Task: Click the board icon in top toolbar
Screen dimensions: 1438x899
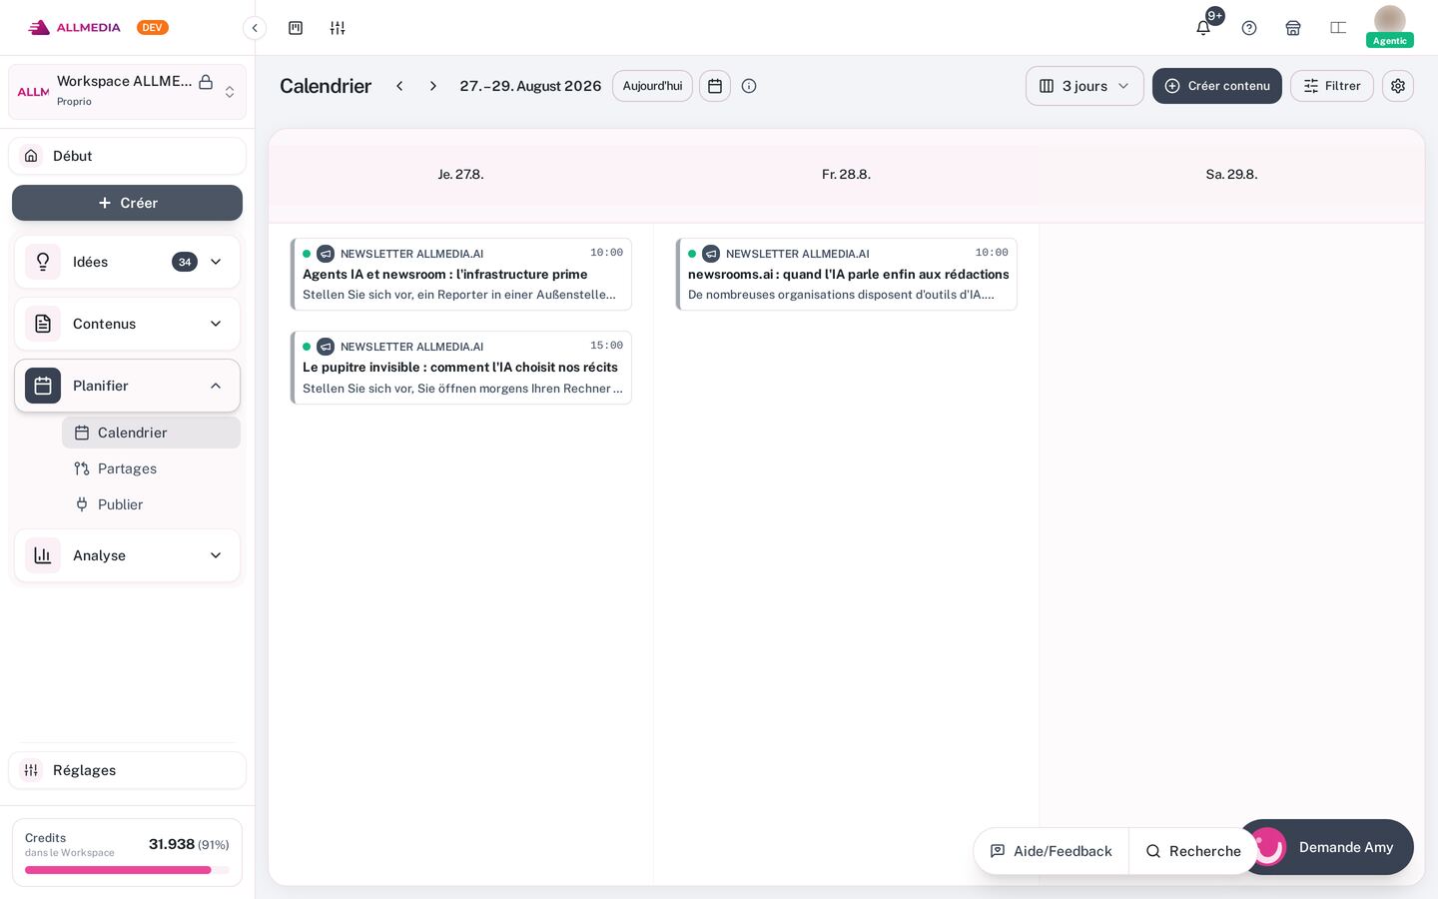Action: coord(296,28)
